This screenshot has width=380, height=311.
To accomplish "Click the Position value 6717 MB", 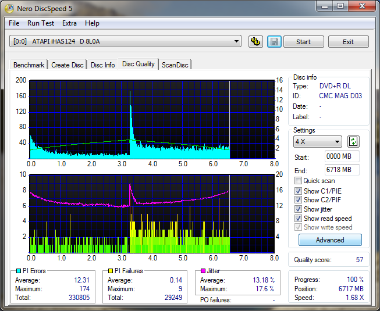I will click(x=351, y=289).
